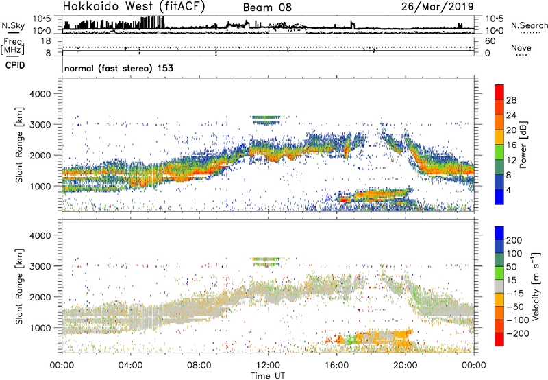Click the '20:00' time tick label
This screenshot has height=380, width=548.
tap(405, 366)
